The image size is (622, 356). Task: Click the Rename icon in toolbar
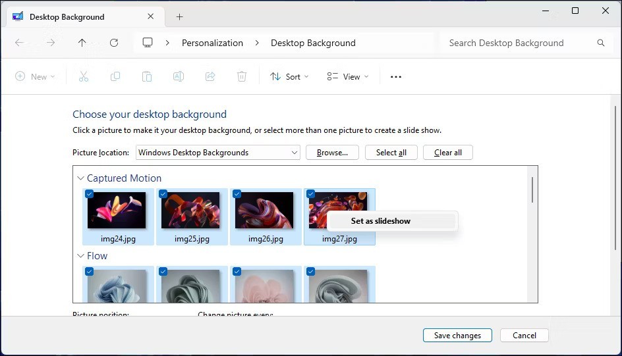[179, 77]
